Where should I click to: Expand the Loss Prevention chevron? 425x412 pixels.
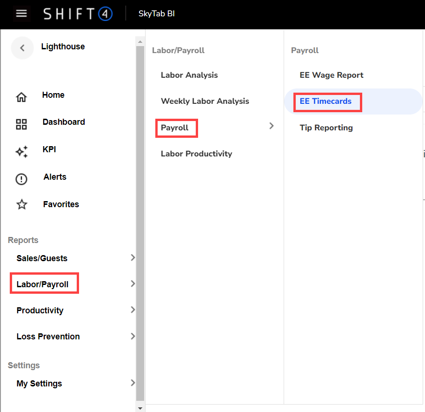133,336
